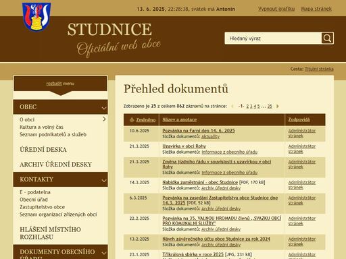Click the magnifier search button
Viewport: 346px width, 259px height.
[327, 38]
